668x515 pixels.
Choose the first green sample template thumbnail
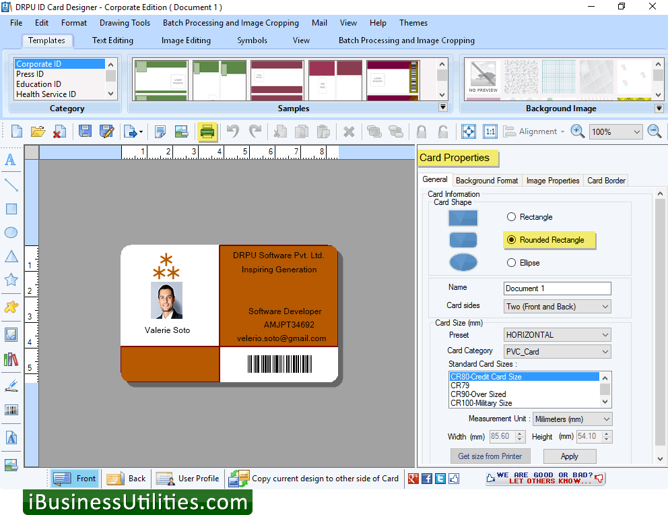pyautogui.click(x=162, y=80)
